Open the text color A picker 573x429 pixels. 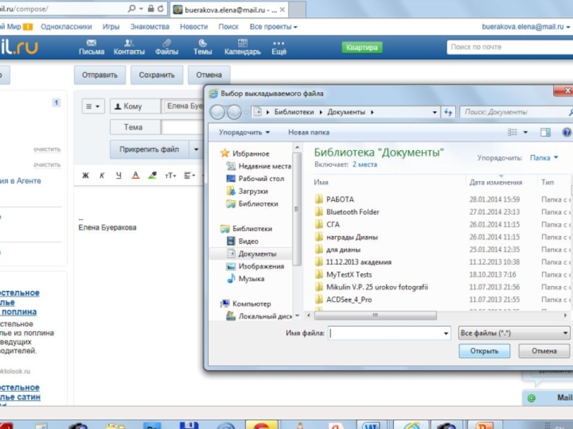pos(135,175)
